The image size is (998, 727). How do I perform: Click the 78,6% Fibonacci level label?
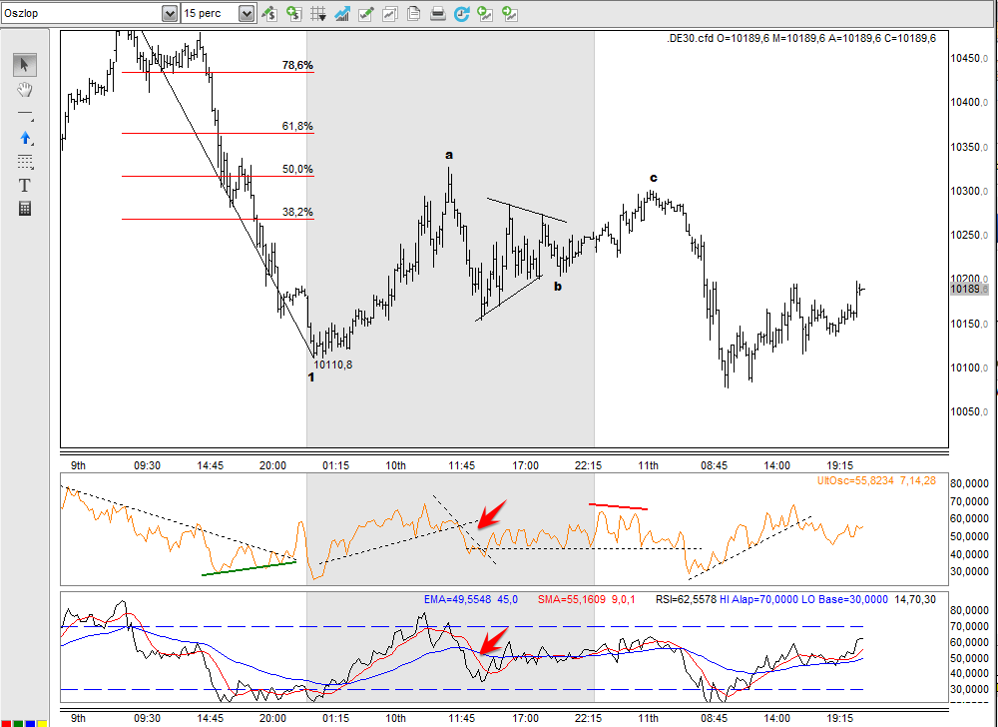coord(297,65)
